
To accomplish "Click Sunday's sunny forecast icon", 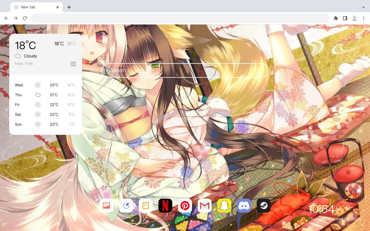I will pos(38,124).
